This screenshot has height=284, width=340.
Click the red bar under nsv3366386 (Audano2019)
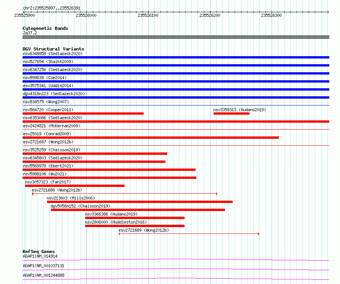pyautogui.click(x=135, y=218)
